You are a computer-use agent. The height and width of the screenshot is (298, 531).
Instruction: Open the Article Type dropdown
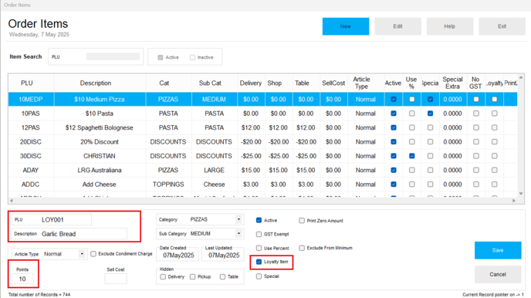coord(82,254)
